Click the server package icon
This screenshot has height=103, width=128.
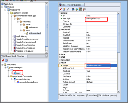24,24
